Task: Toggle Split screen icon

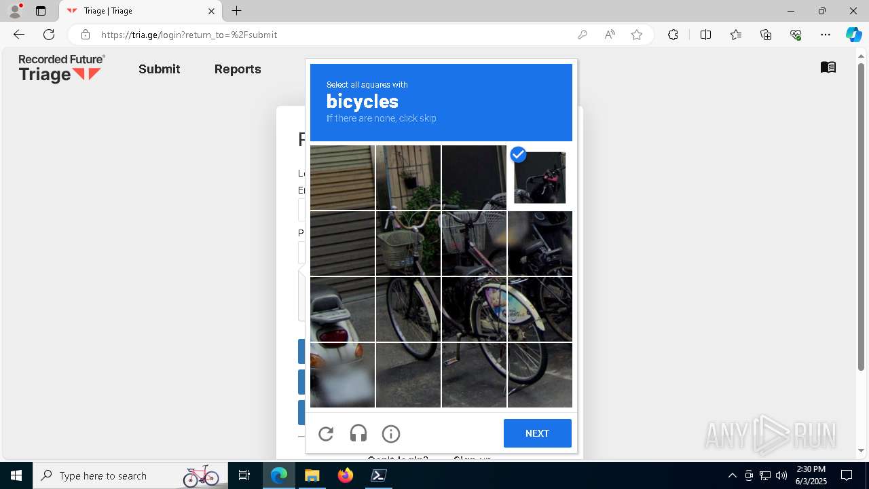Action: coord(705,35)
